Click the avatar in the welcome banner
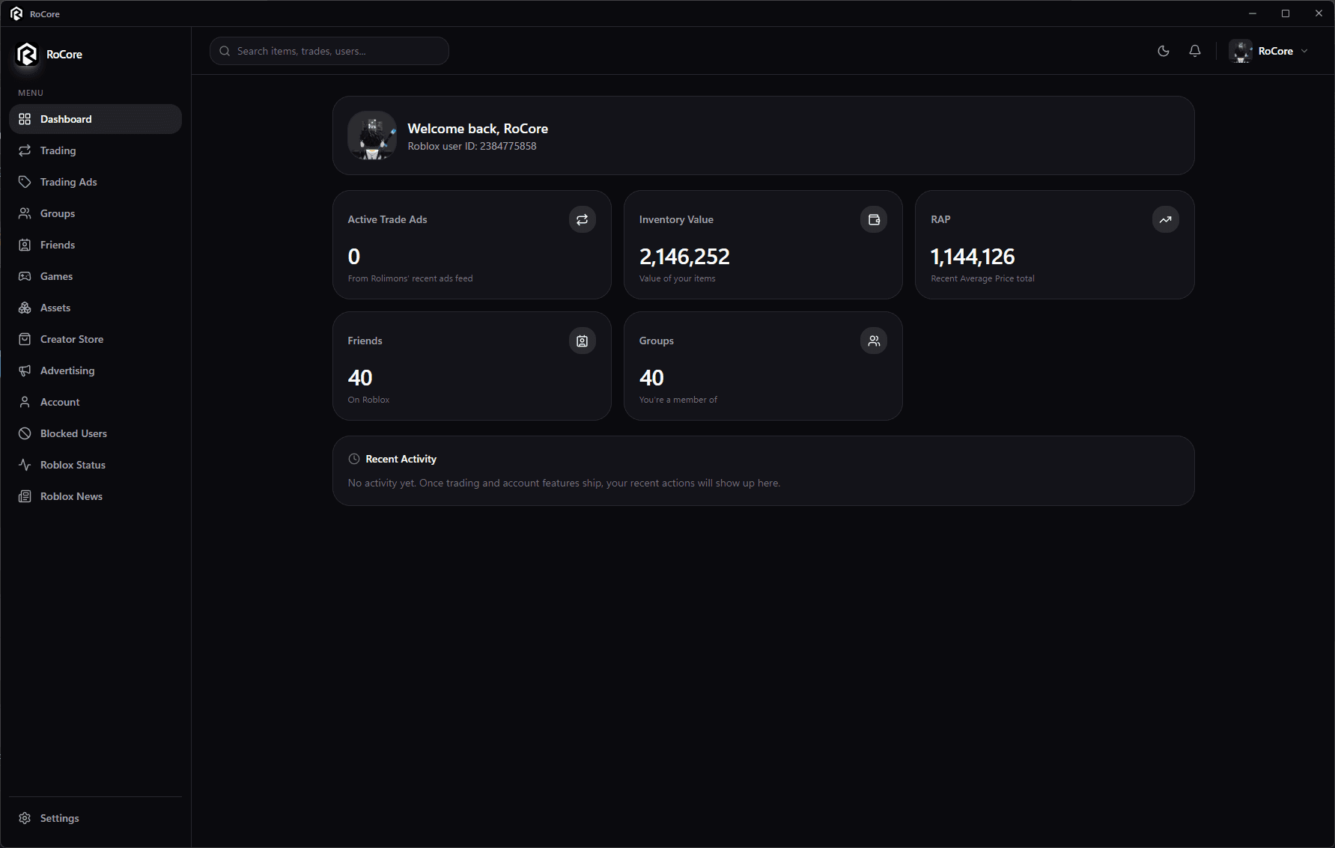 [372, 135]
